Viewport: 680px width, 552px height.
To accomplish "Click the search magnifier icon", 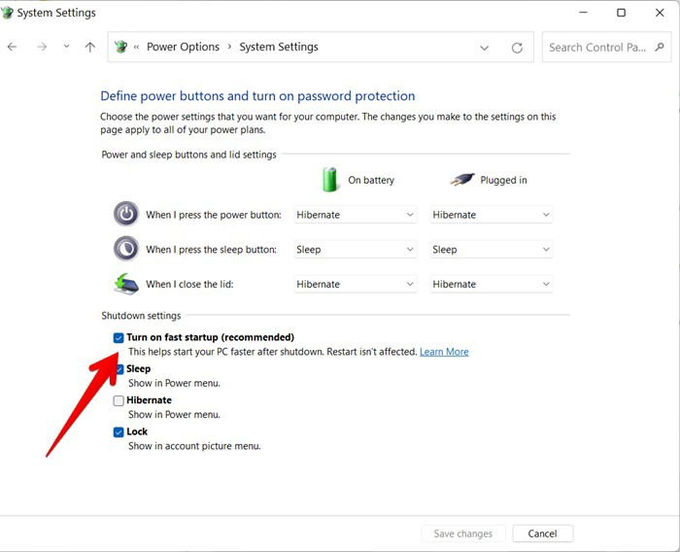I will coord(660,47).
